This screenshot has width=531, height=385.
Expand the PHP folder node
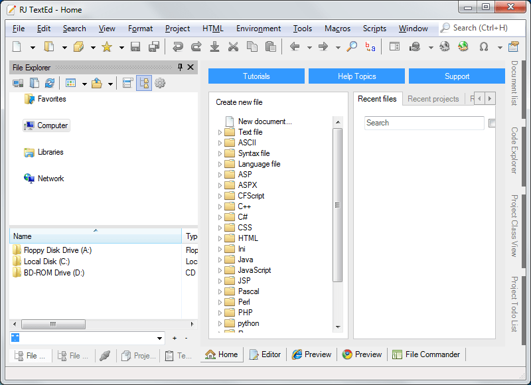(220, 313)
